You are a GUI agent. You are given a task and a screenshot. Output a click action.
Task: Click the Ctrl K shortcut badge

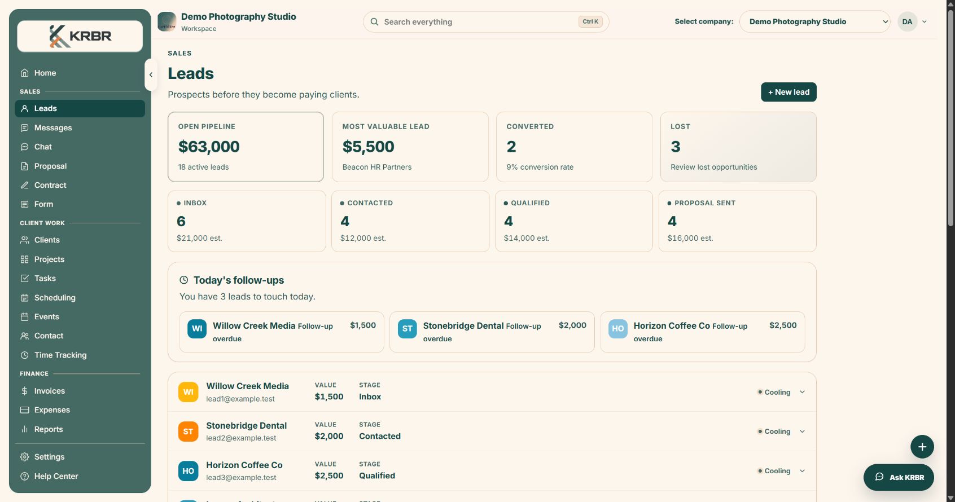[x=590, y=22]
